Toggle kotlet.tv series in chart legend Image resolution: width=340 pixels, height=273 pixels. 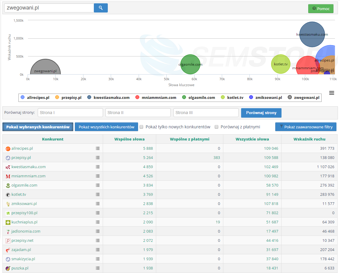(232, 97)
